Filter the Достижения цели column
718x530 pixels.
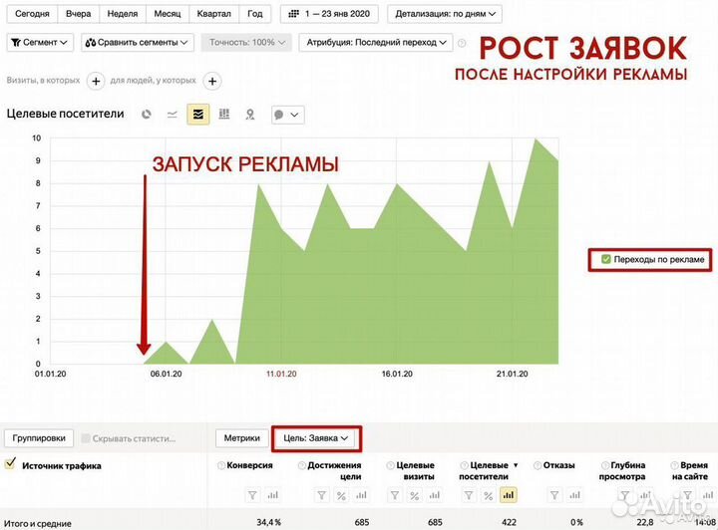(322, 495)
